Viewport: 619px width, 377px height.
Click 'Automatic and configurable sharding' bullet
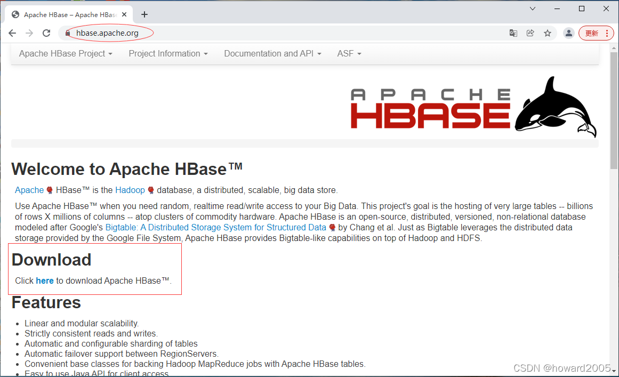(x=111, y=344)
